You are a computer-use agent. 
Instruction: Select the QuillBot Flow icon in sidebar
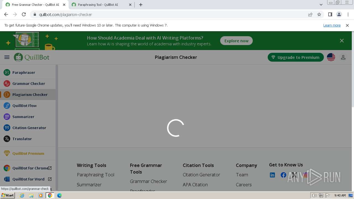(x=7, y=106)
